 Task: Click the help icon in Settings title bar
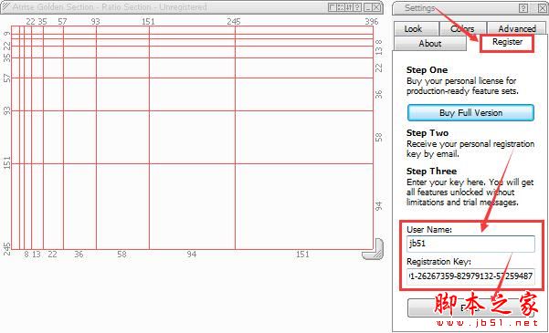tap(523, 8)
